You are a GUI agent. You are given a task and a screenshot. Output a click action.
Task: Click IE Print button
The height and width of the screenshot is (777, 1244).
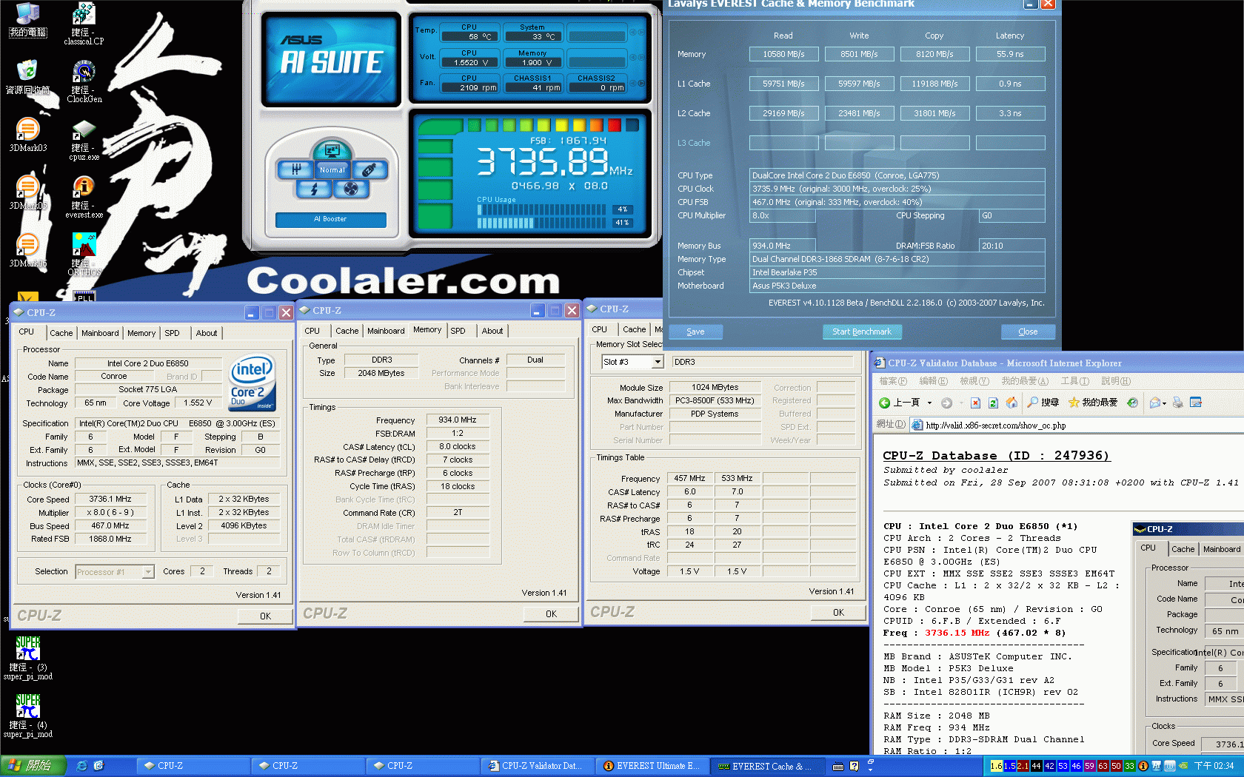(x=1177, y=403)
